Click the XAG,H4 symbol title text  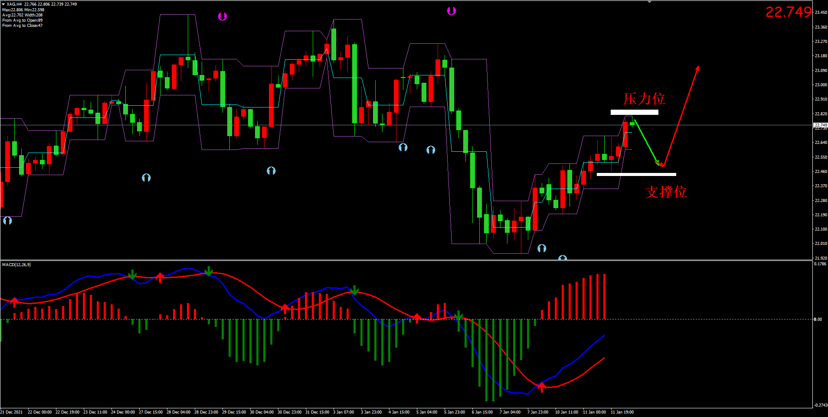click(14, 4)
